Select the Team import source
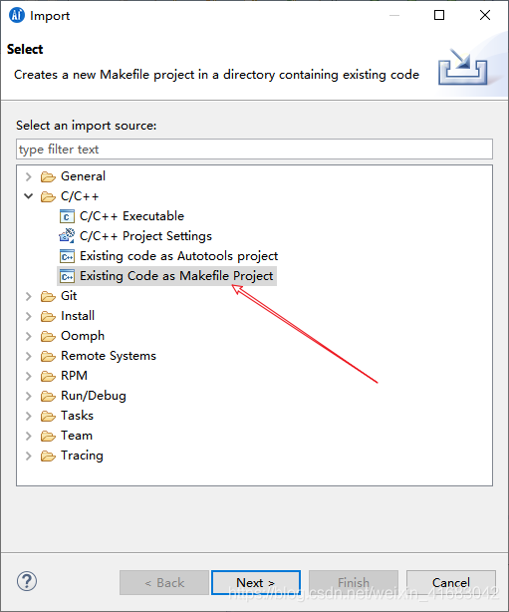509x612 pixels. click(x=77, y=436)
